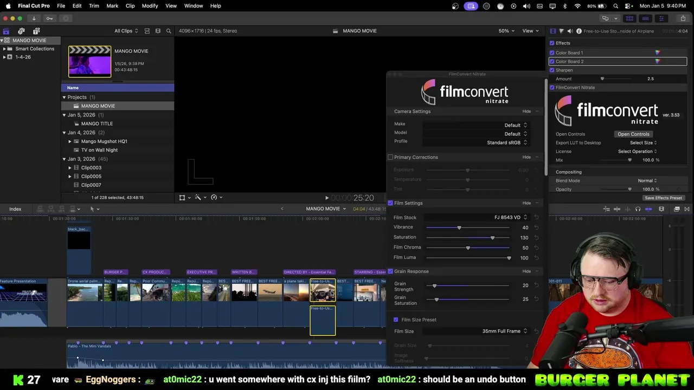Open the Trim menu
The image size is (694, 390).
point(94,6)
